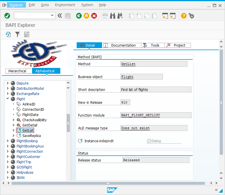This screenshot has height=195, width=225.
Task: Expand the DistributionModel node
Action: tap(8, 88)
